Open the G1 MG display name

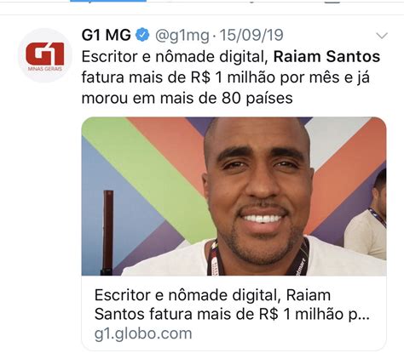[107, 35]
